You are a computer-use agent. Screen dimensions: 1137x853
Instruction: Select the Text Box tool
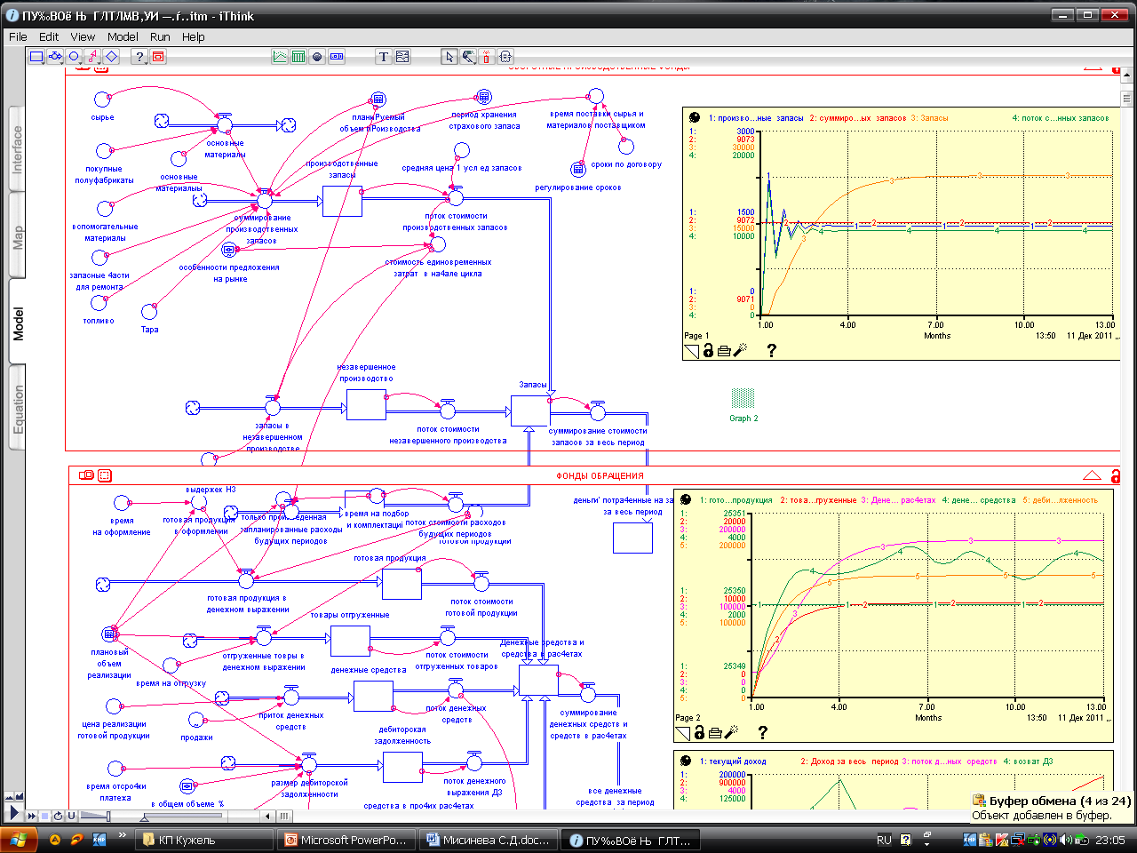pos(384,57)
